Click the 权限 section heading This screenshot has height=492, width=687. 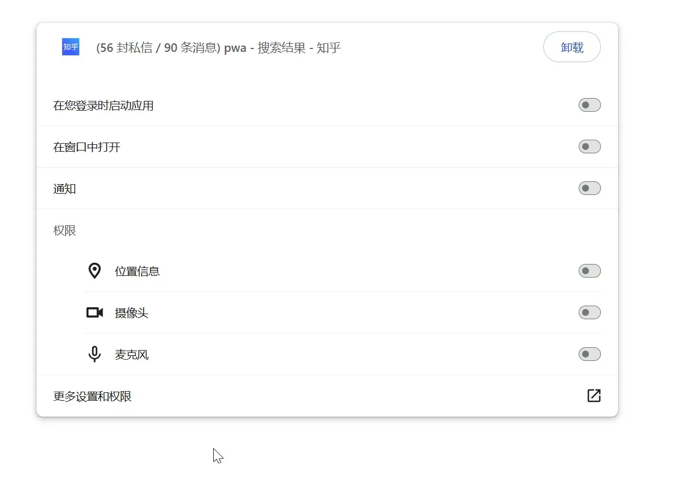(x=64, y=230)
